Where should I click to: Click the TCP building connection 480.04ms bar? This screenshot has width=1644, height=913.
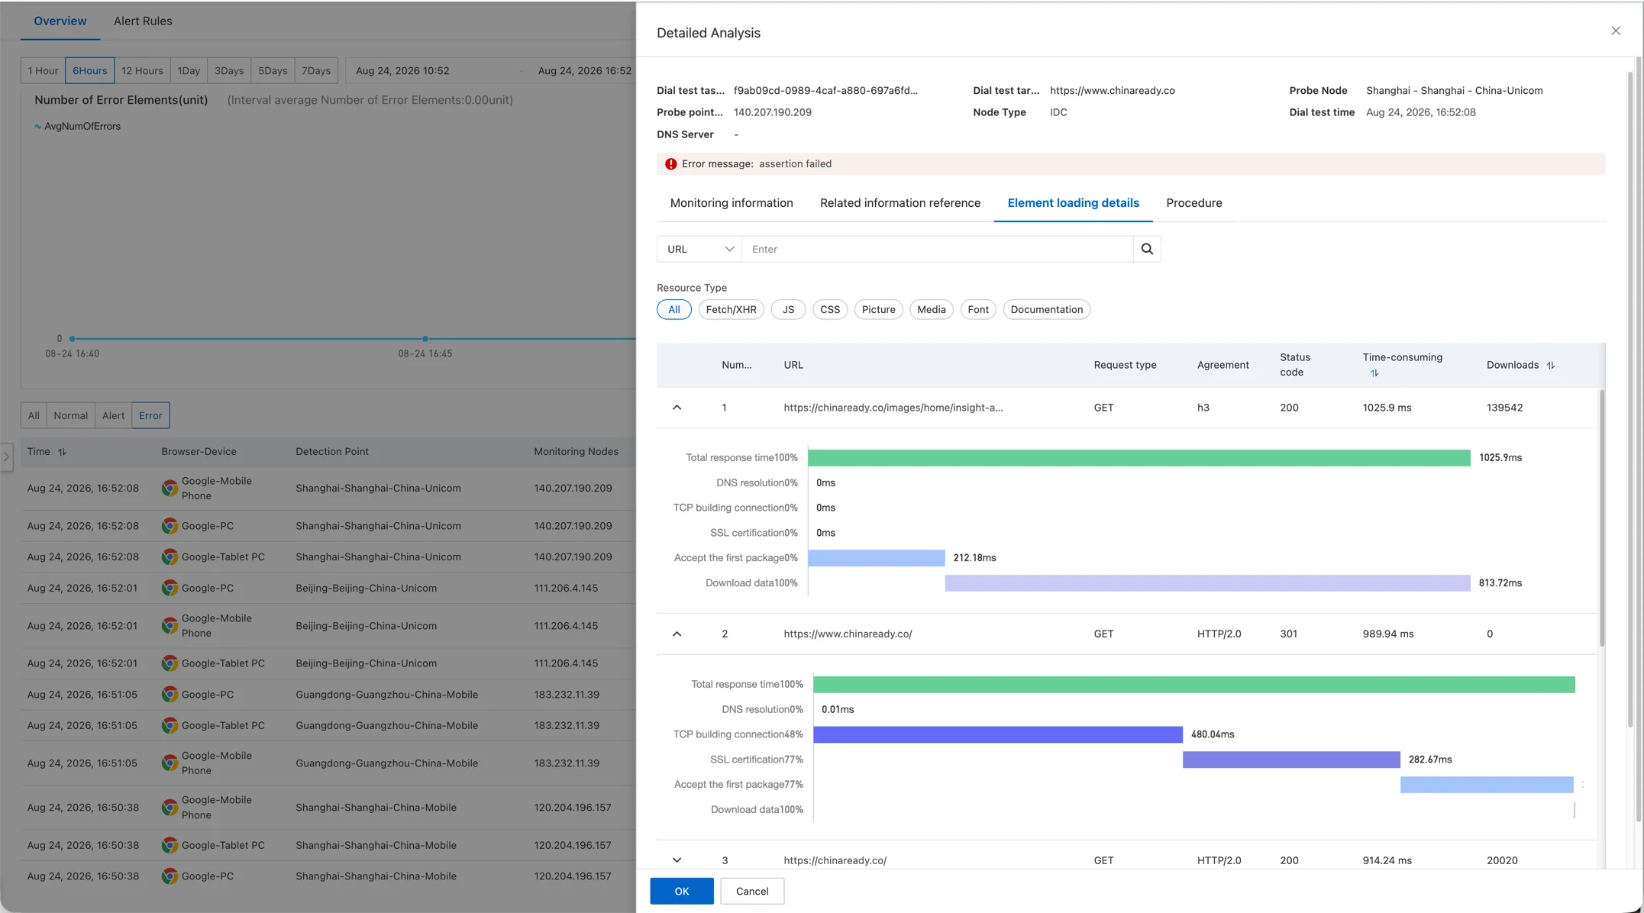click(x=998, y=734)
